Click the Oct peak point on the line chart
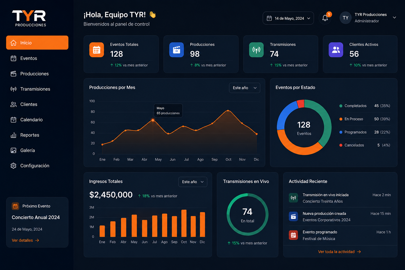 [228, 111]
